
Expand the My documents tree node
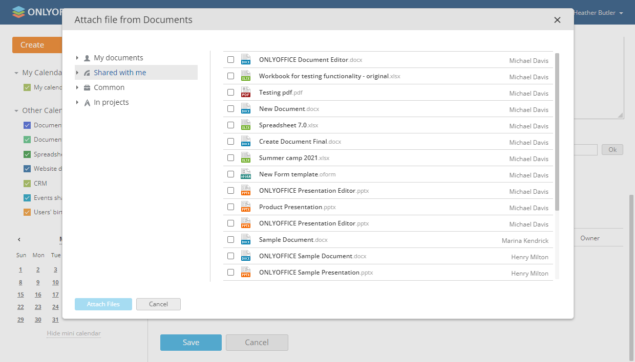pos(77,58)
